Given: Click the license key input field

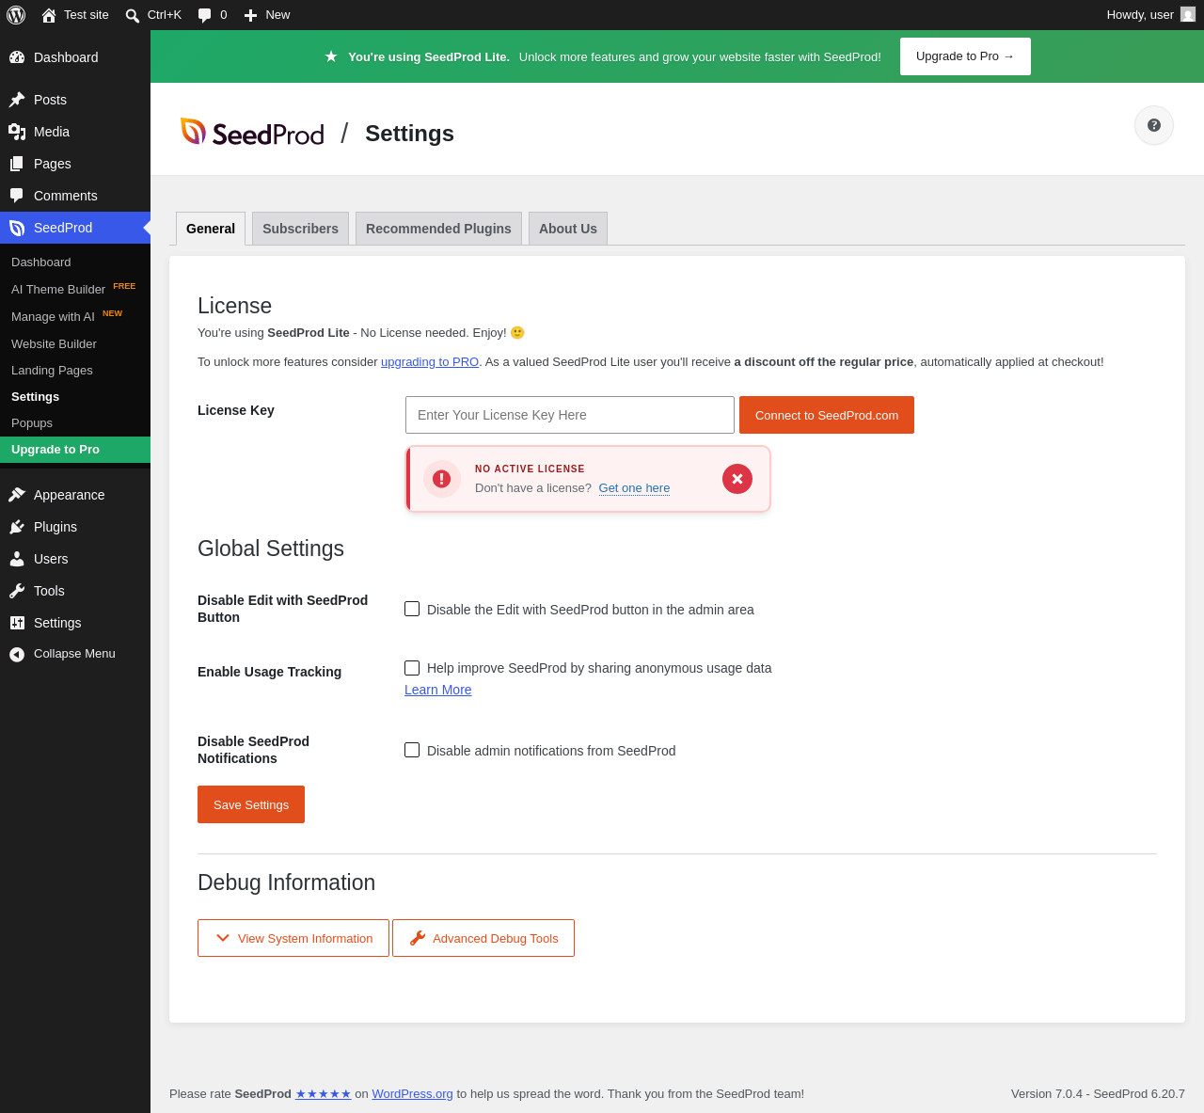Looking at the screenshot, I should (570, 415).
